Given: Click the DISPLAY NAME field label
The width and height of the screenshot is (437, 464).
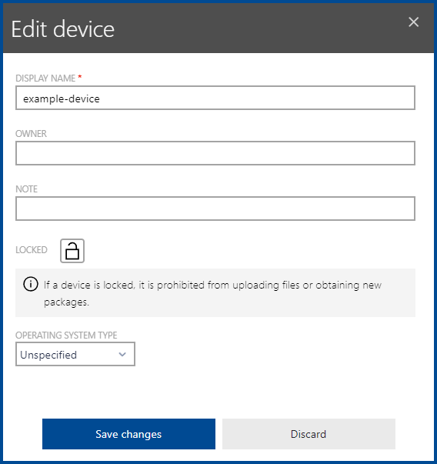Looking at the screenshot, I should [x=45, y=78].
